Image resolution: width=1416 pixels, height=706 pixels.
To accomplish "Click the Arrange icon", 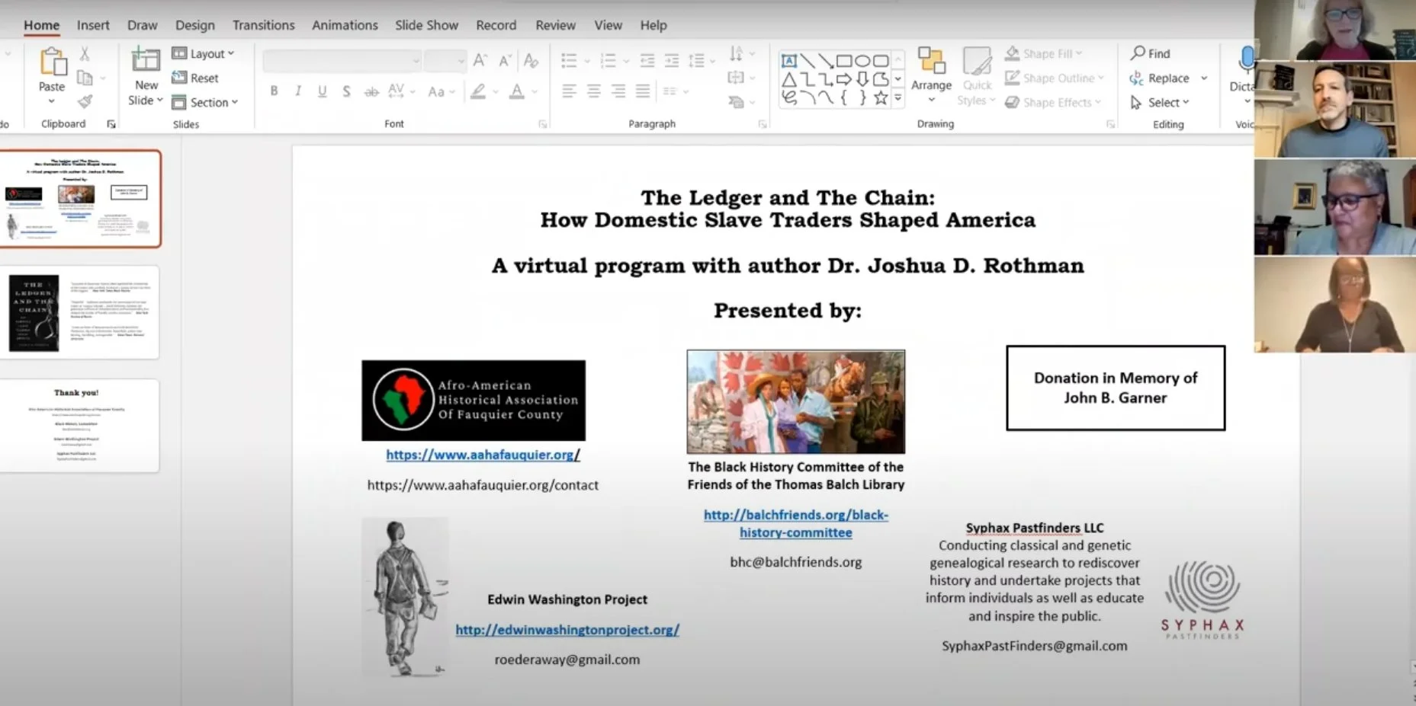I will coord(931,61).
